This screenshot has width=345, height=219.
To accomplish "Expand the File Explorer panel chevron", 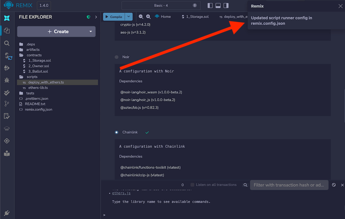I will coord(96,17).
